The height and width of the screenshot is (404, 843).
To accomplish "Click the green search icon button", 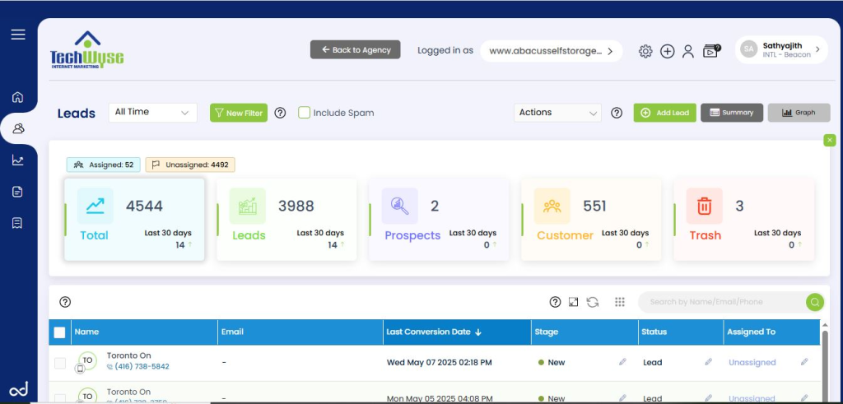I will [814, 302].
